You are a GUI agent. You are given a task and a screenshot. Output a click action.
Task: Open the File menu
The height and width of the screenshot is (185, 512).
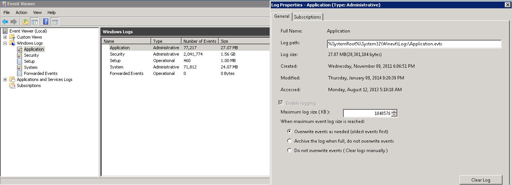(x=6, y=12)
